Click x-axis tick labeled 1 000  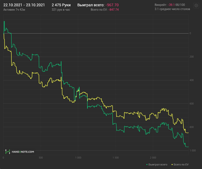(x=78, y=158)
